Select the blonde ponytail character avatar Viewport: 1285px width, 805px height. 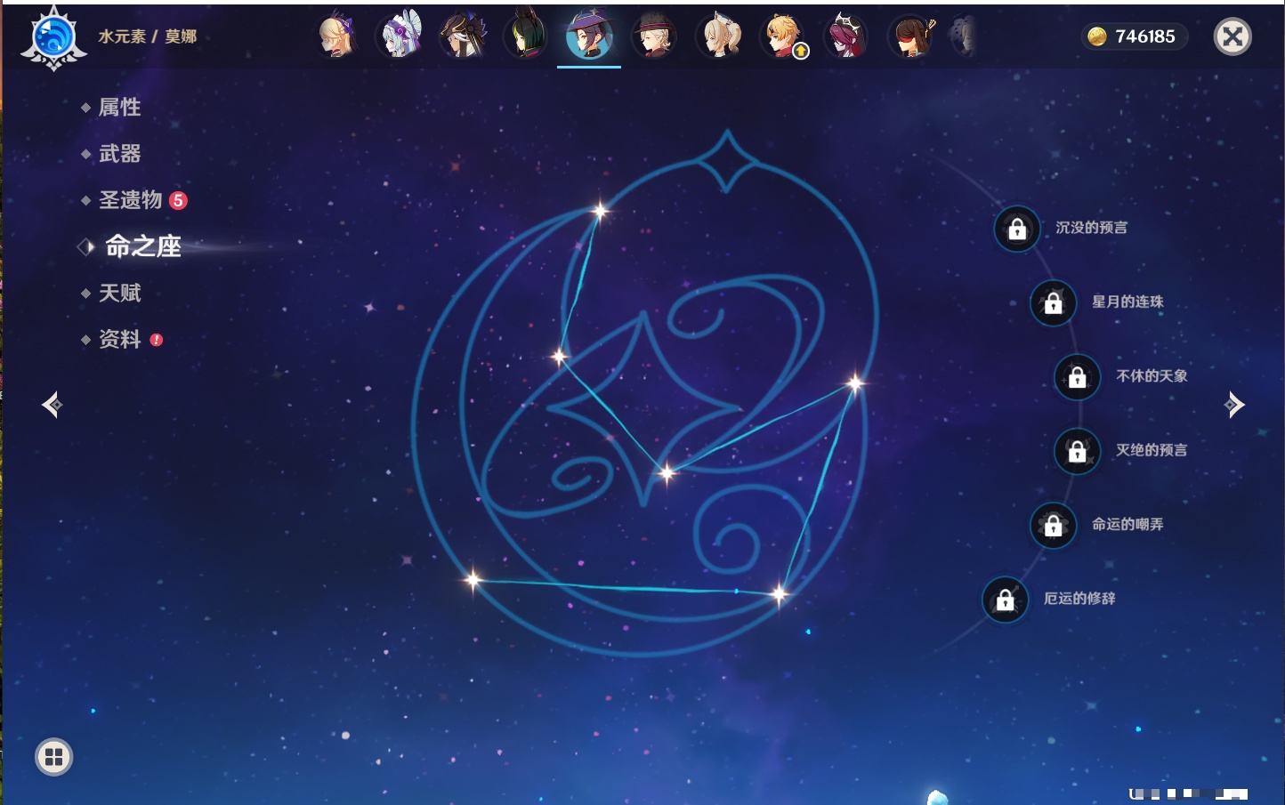pyautogui.click(x=718, y=36)
